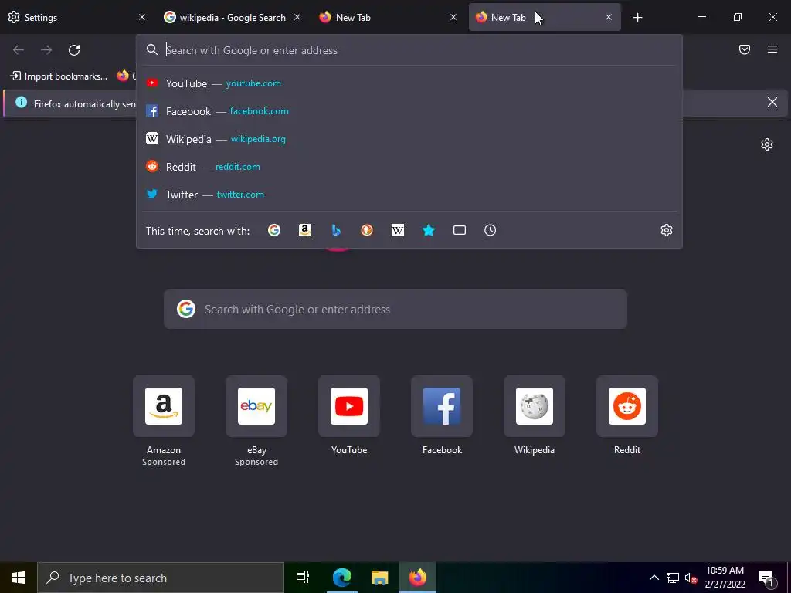Open a new tab with plus button
This screenshot has width=791, height=593.
[637, 18]
